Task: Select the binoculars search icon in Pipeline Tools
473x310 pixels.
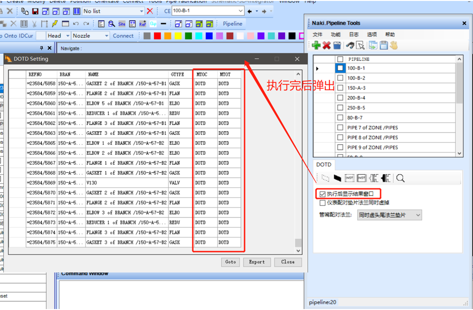Action: tap(350, 45)
